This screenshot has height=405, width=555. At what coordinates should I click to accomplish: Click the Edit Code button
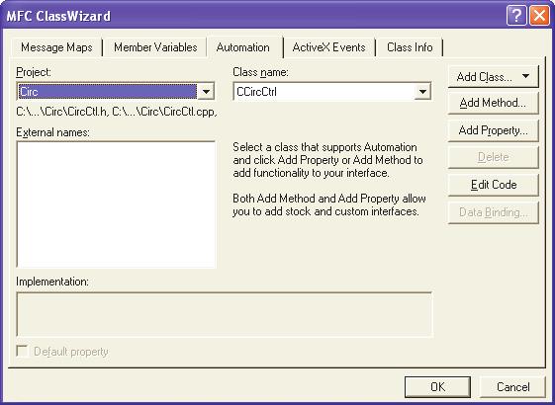click(493, 185)
